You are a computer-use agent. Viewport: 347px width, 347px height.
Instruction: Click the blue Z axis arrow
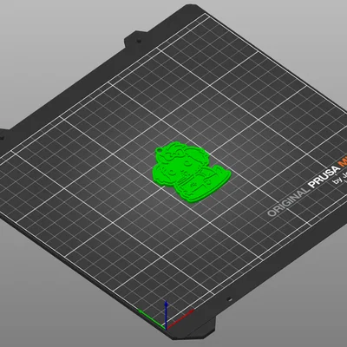tap(166, 315)
